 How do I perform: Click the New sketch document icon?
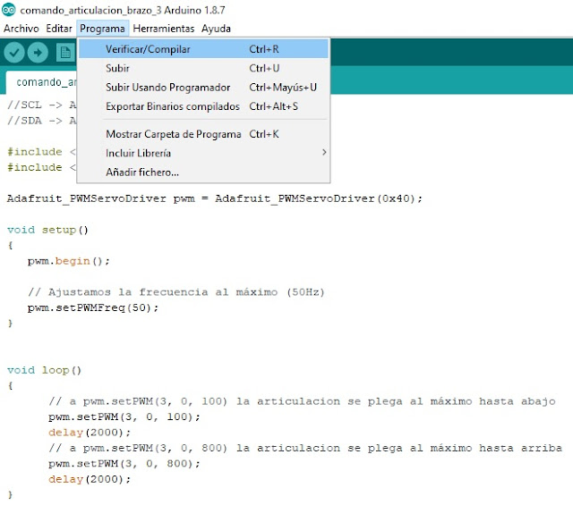pos(65,53)
